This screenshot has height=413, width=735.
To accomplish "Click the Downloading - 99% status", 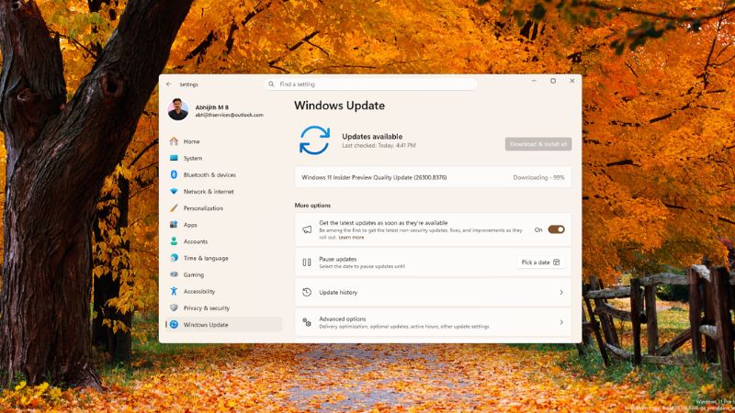I will (x=538, y=177).
